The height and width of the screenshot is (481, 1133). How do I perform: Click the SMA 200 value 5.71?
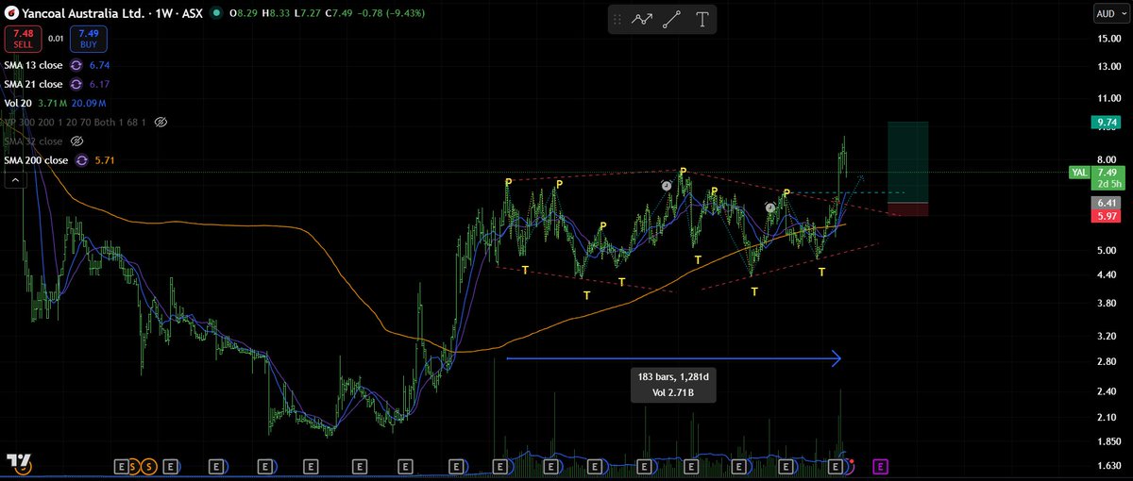coord(103,160)
